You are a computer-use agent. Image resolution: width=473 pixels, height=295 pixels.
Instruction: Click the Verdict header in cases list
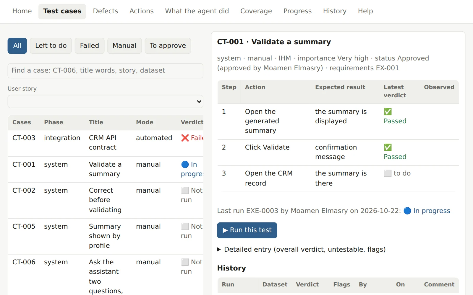192,122
